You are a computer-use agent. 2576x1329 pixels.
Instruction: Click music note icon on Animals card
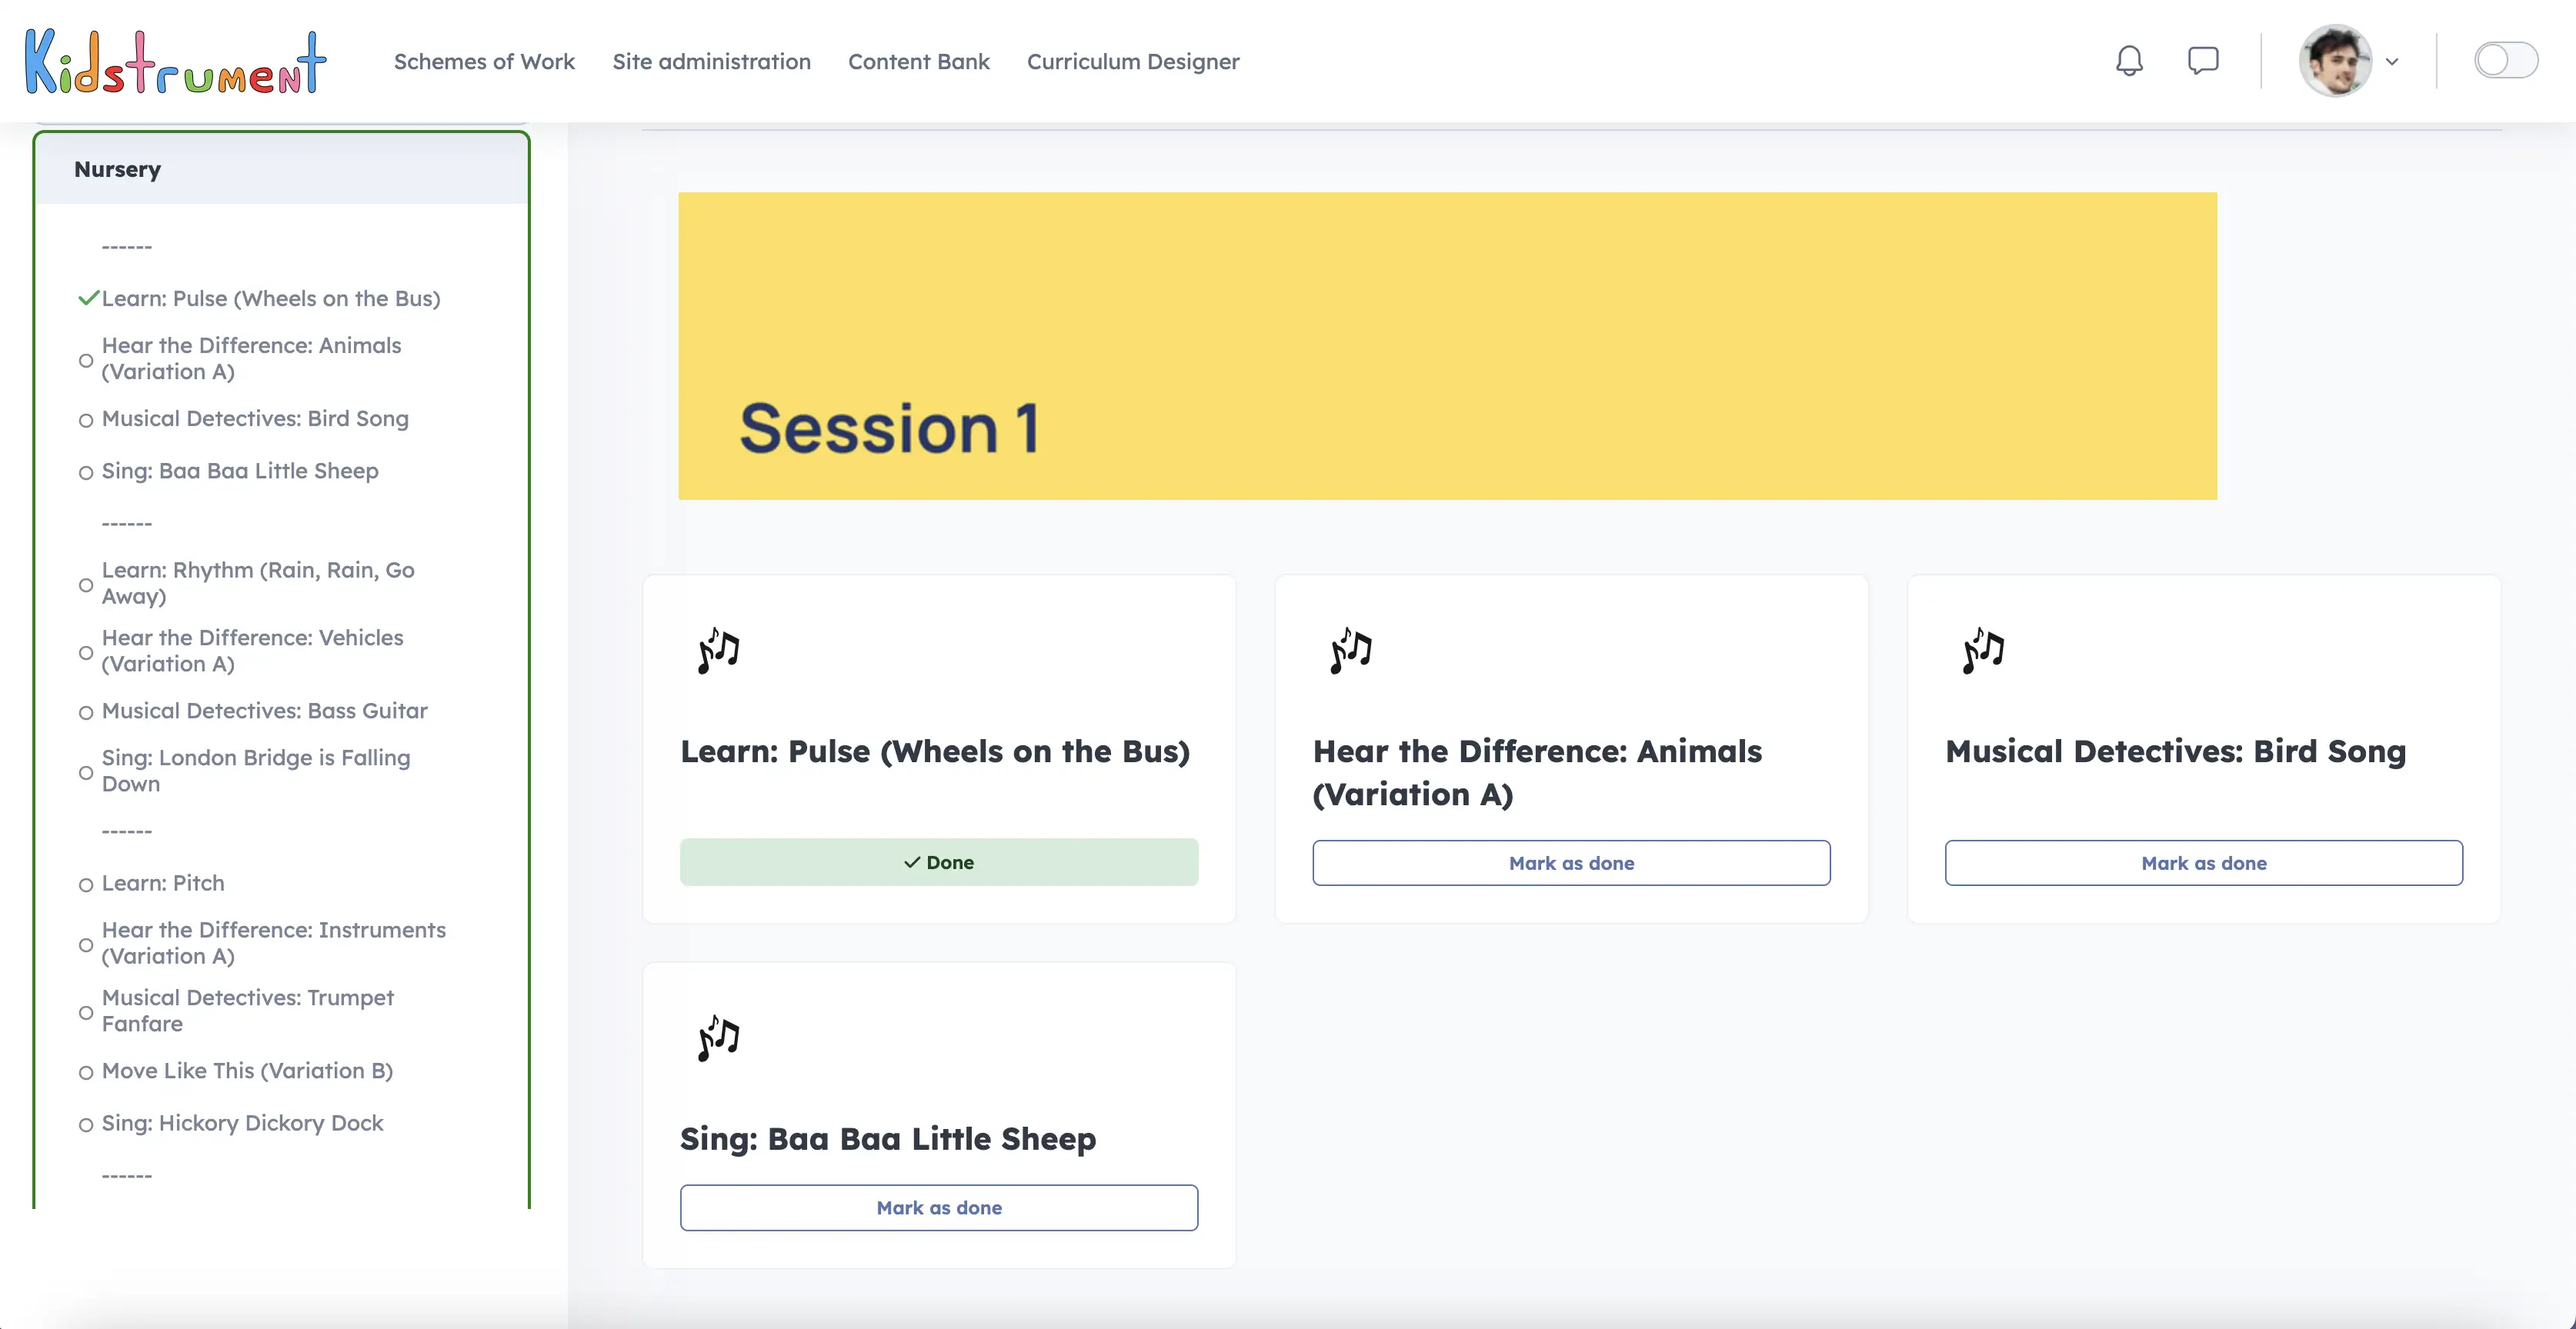[x=1351, y=651]
